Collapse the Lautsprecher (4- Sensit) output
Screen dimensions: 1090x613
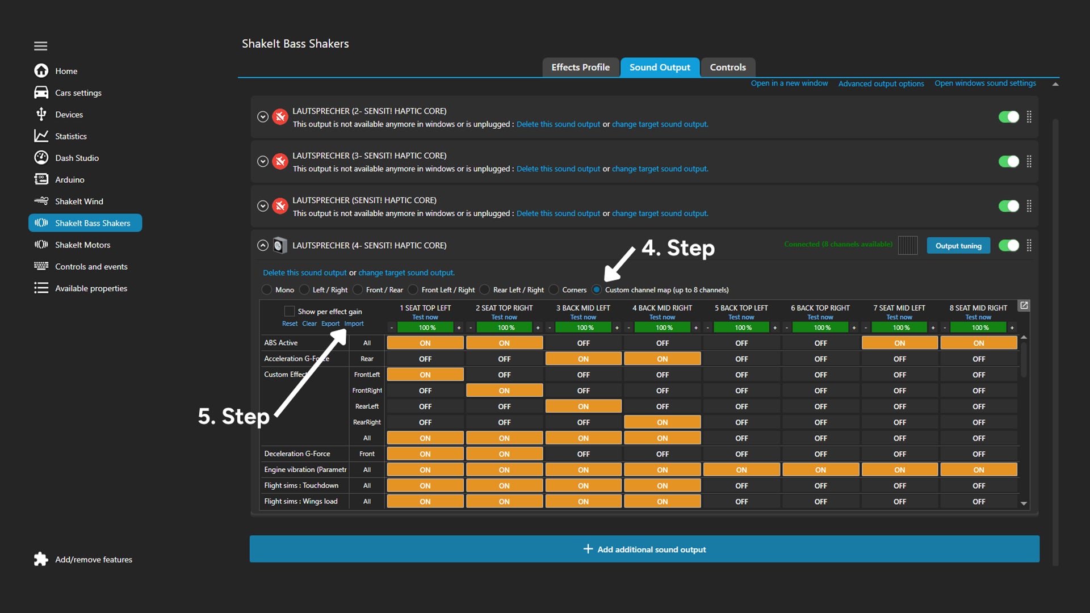point(262,245)
